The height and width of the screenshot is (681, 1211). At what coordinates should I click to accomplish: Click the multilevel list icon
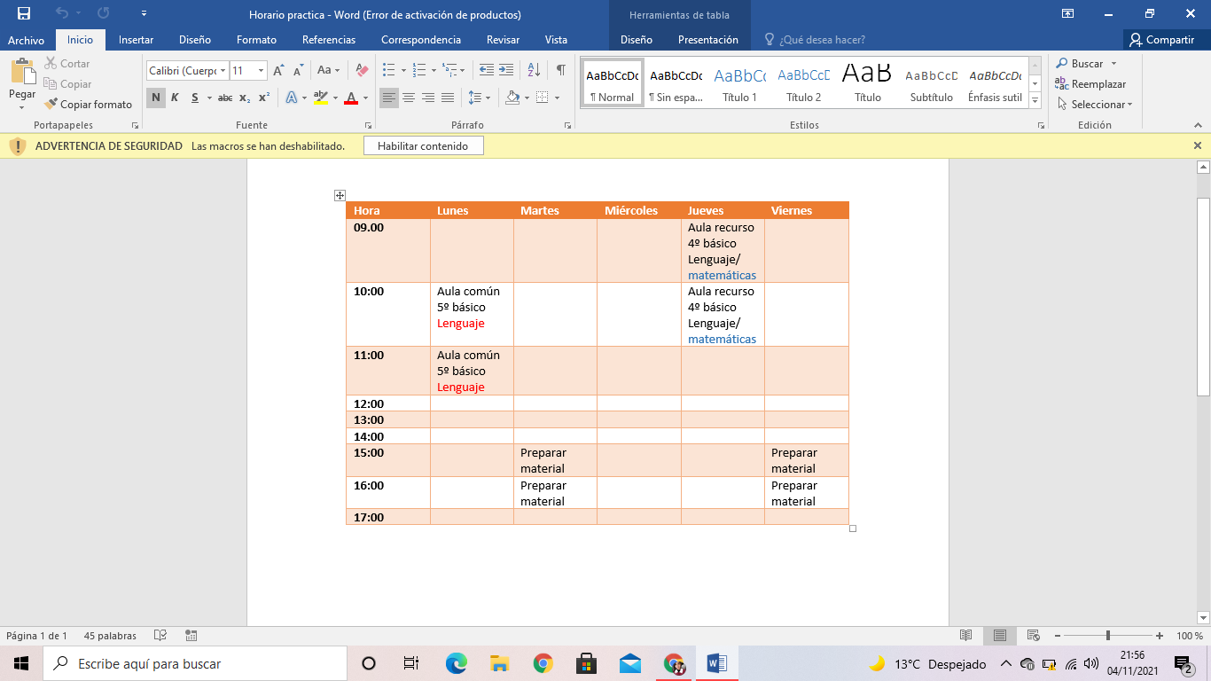tap(451, 70)
